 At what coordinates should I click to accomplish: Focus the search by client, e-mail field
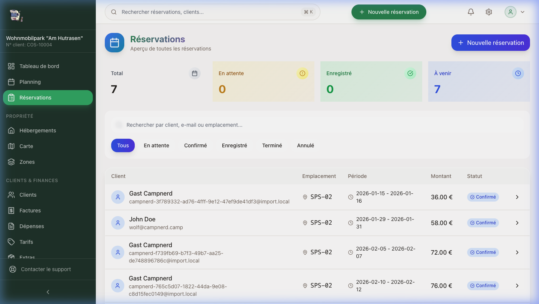click(x=317, y=125)
